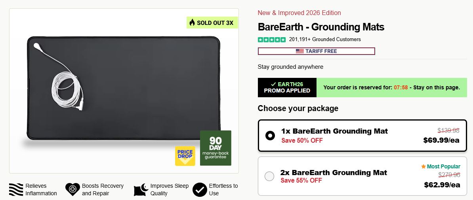Click the BareEarth - Grounding Mats title

pos(321,27)
